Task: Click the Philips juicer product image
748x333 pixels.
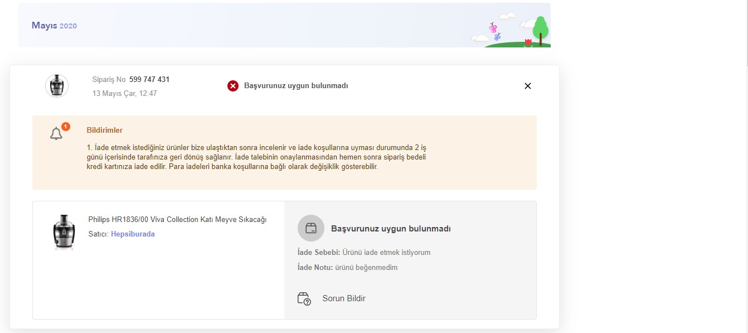Action: click(x=64, y=232)
